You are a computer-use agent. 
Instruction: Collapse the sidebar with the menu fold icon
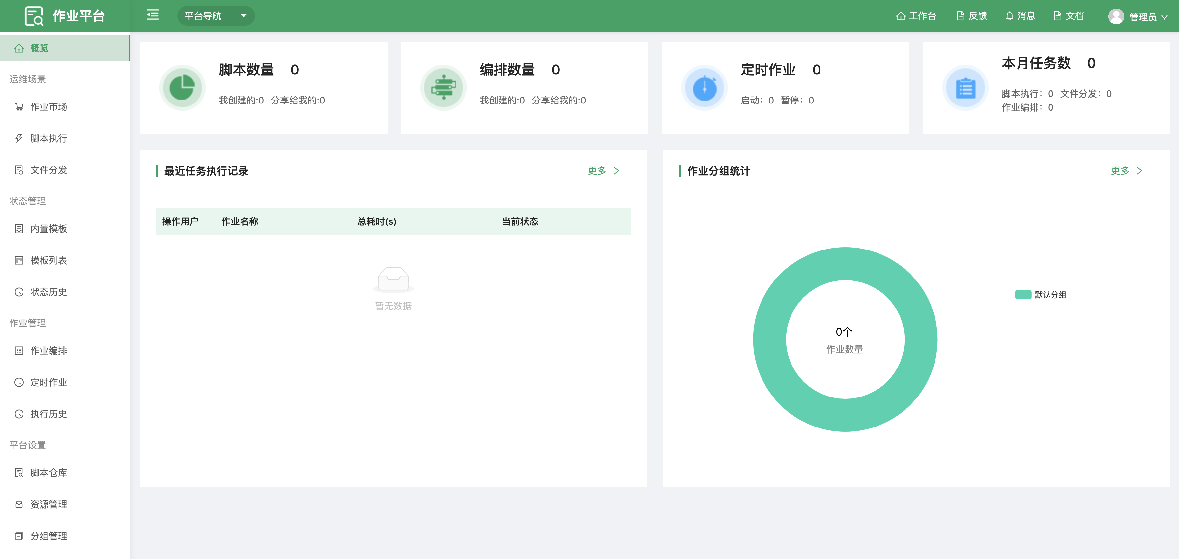coord(153,15)
